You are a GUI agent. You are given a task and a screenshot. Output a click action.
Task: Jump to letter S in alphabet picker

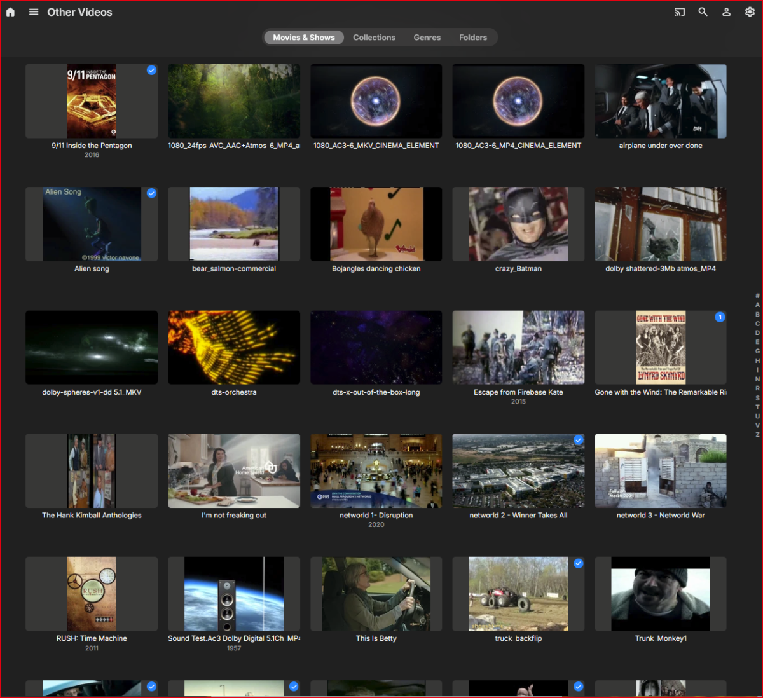[x=757, y=397]
